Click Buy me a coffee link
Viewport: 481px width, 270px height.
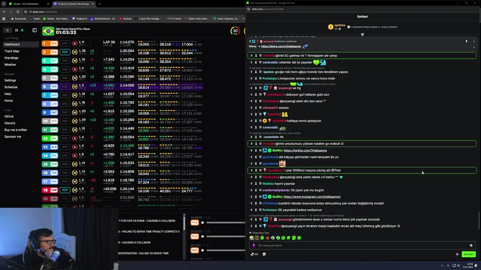[15, 130]
